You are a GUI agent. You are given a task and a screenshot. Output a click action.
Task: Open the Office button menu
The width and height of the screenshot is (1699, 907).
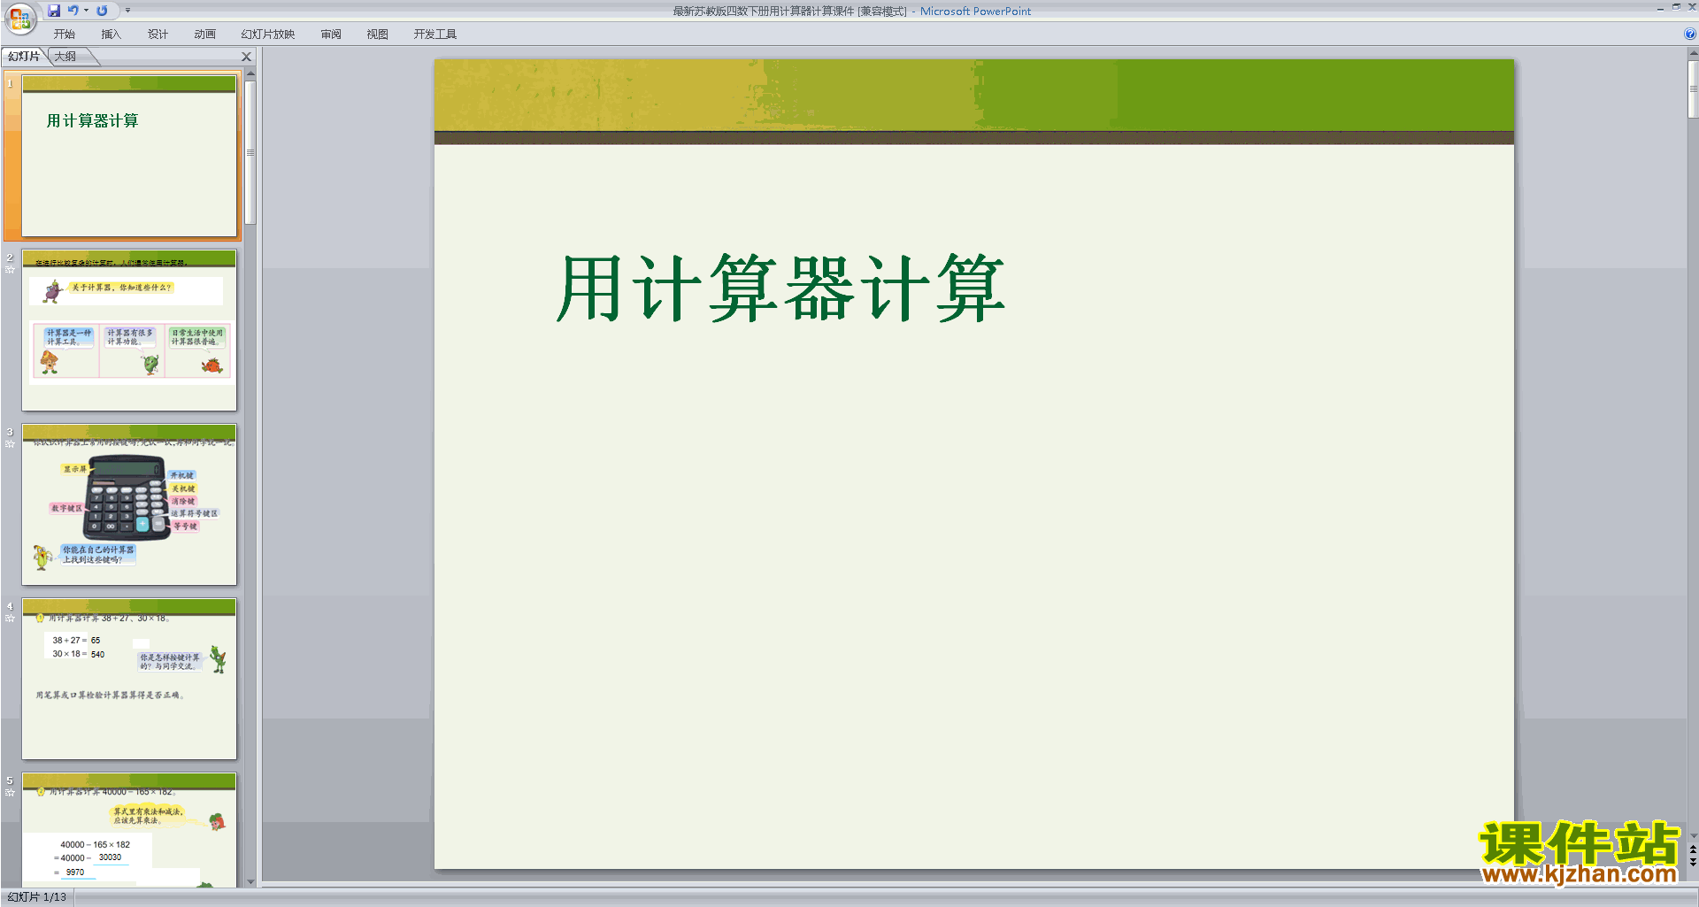point(19,18)
